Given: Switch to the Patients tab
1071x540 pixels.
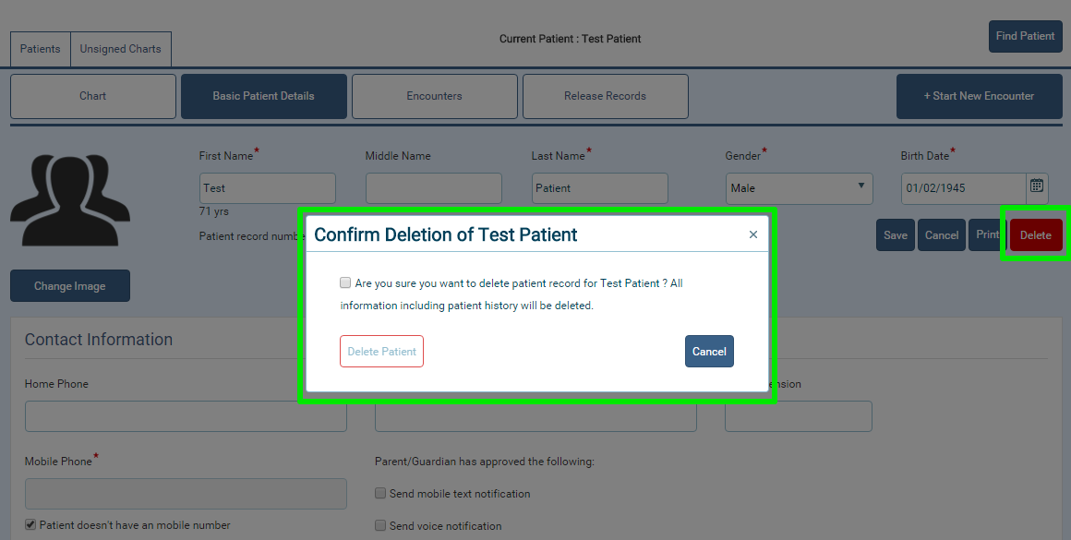Looking at the screenshot, I should pyautogui.click(x=41, y=49).
